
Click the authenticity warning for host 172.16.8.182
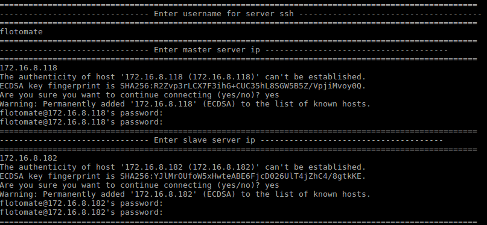183,167
